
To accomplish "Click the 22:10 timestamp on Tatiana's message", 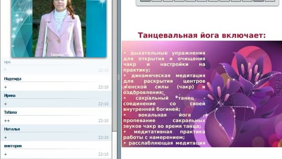I will tap(104, 121).
